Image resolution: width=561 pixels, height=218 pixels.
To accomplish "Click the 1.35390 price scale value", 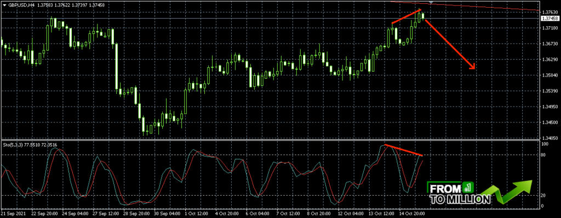I will (x=550, y=91).
